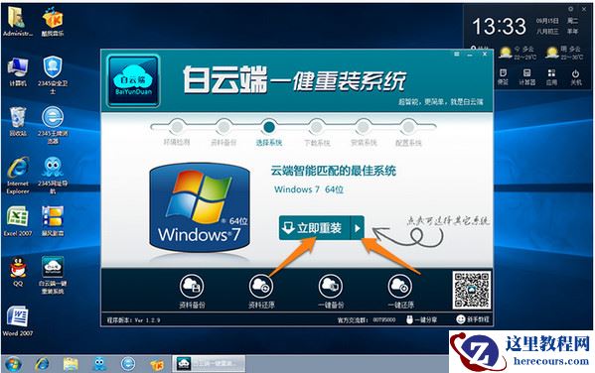Click the 程序版本 Ver 1.2.9 text
The height and width of the screenshot is (373, 595).
[x=133, y=320]
